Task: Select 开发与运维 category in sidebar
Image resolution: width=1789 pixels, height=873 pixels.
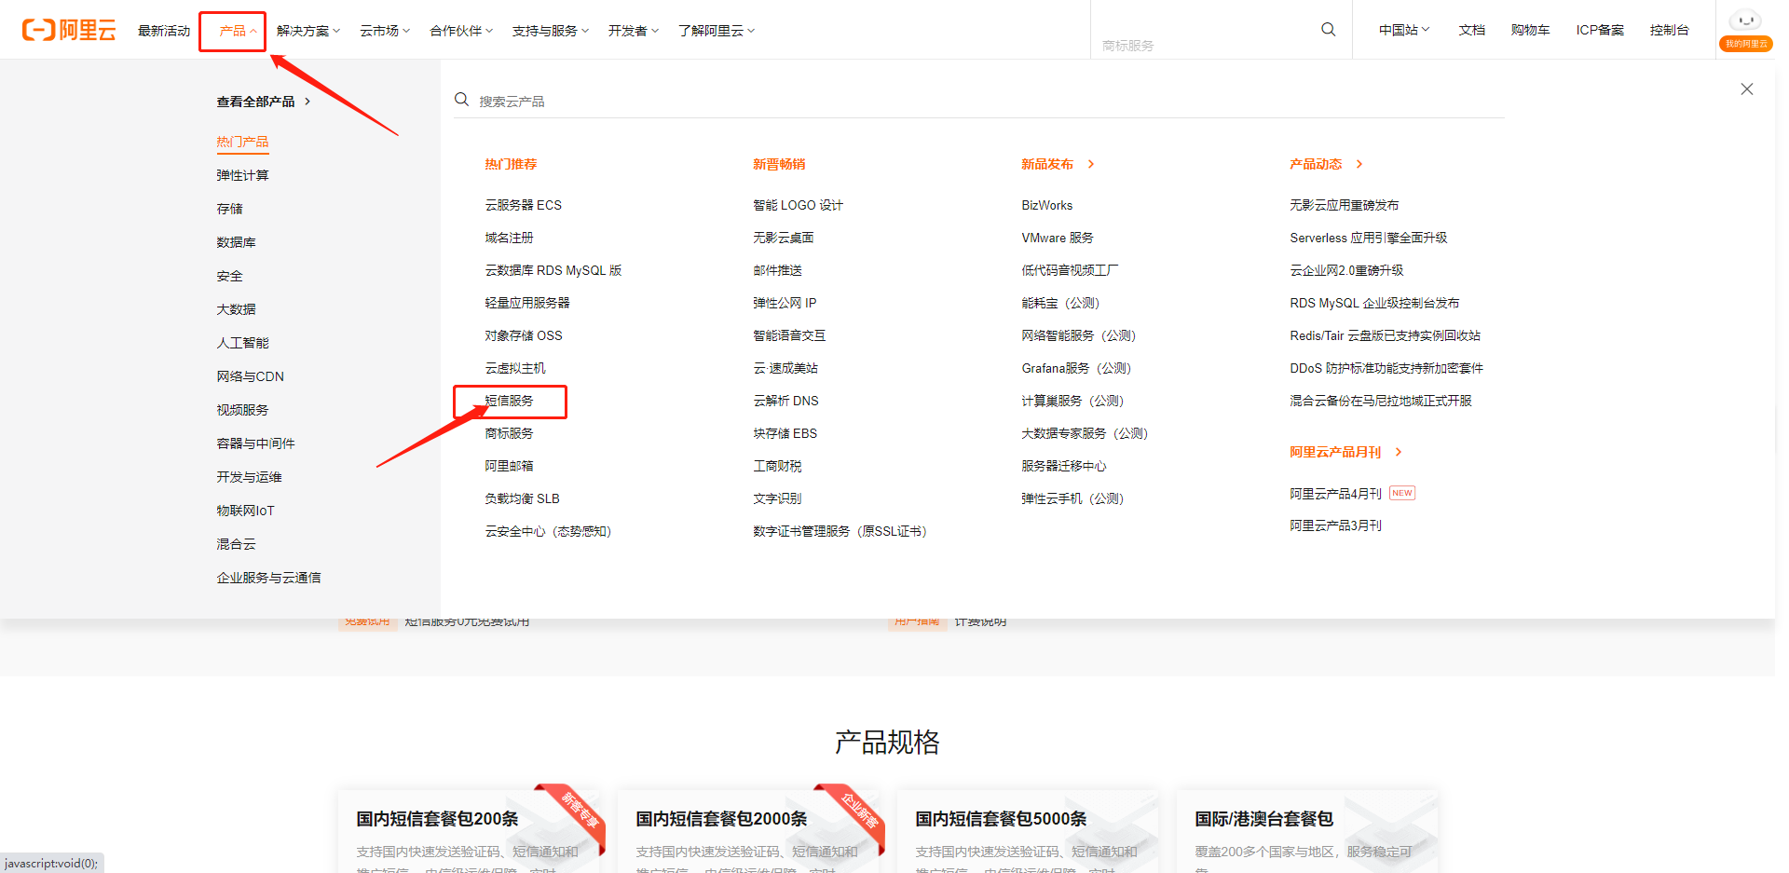Action: (x=249, y=477)
